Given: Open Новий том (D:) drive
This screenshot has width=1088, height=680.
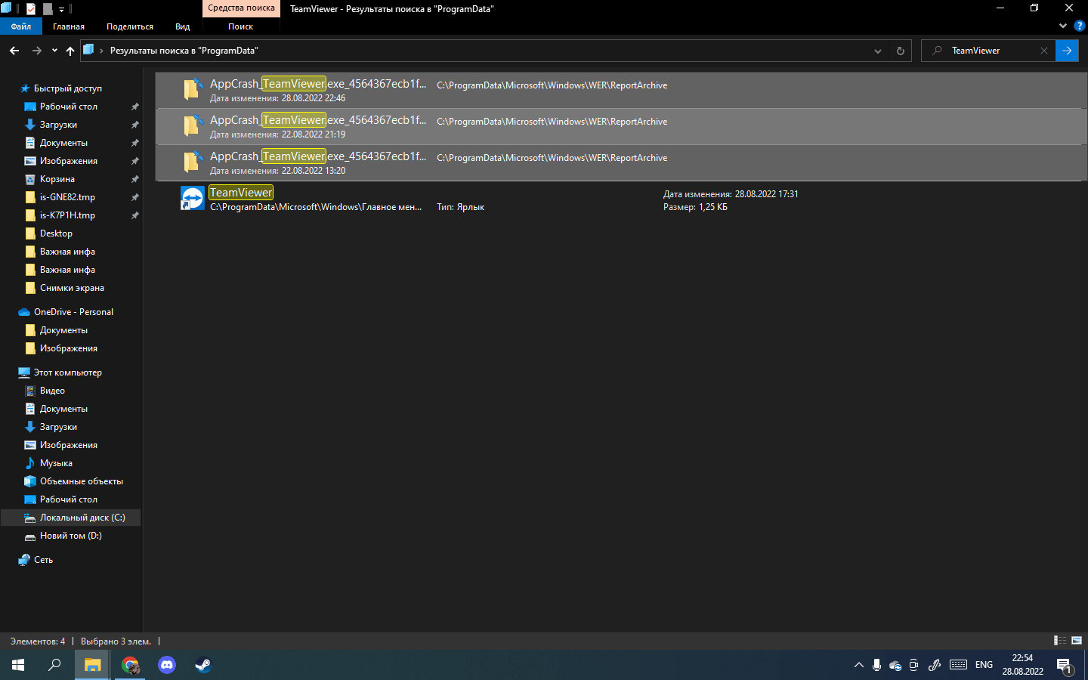Looking at the screenshot, I should click(70, 536).
